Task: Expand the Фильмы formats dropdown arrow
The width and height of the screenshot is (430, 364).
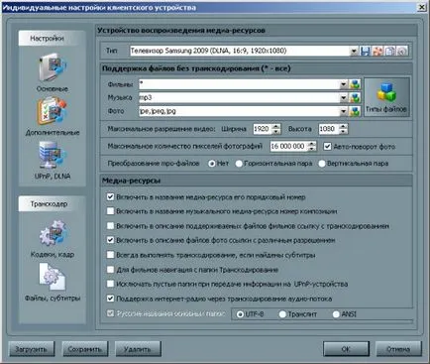Action: click(344, 84)
